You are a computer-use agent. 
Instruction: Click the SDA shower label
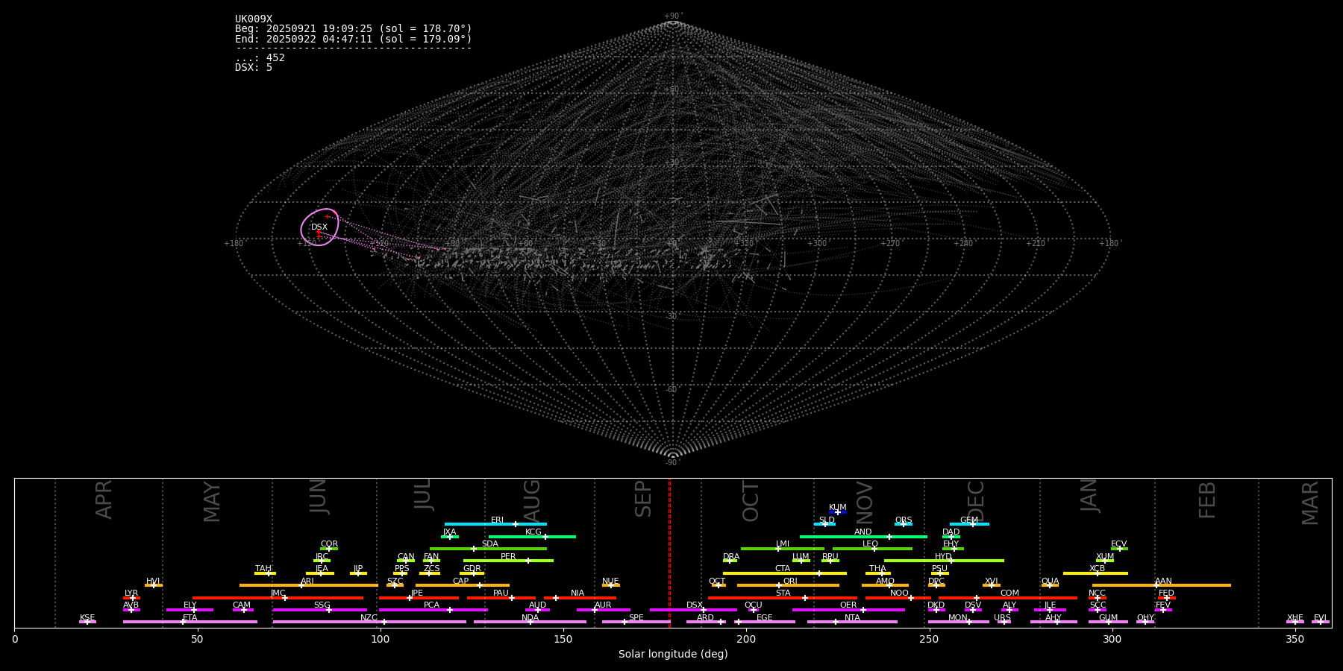pos(490,544)
